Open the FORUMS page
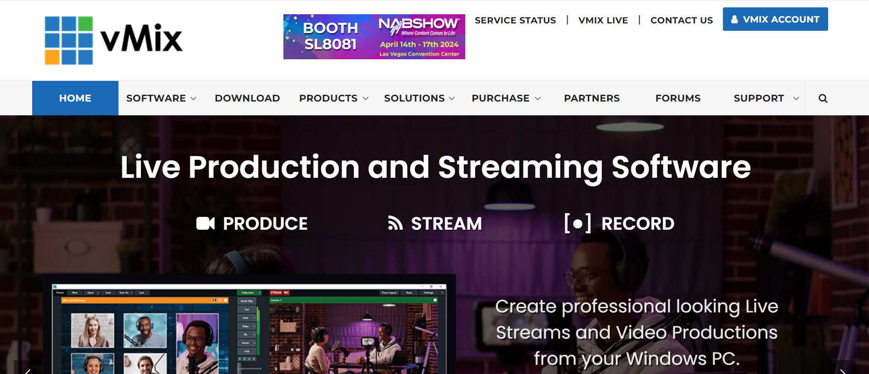This screenshot has height=374, width=869. [x=678, y=98]
